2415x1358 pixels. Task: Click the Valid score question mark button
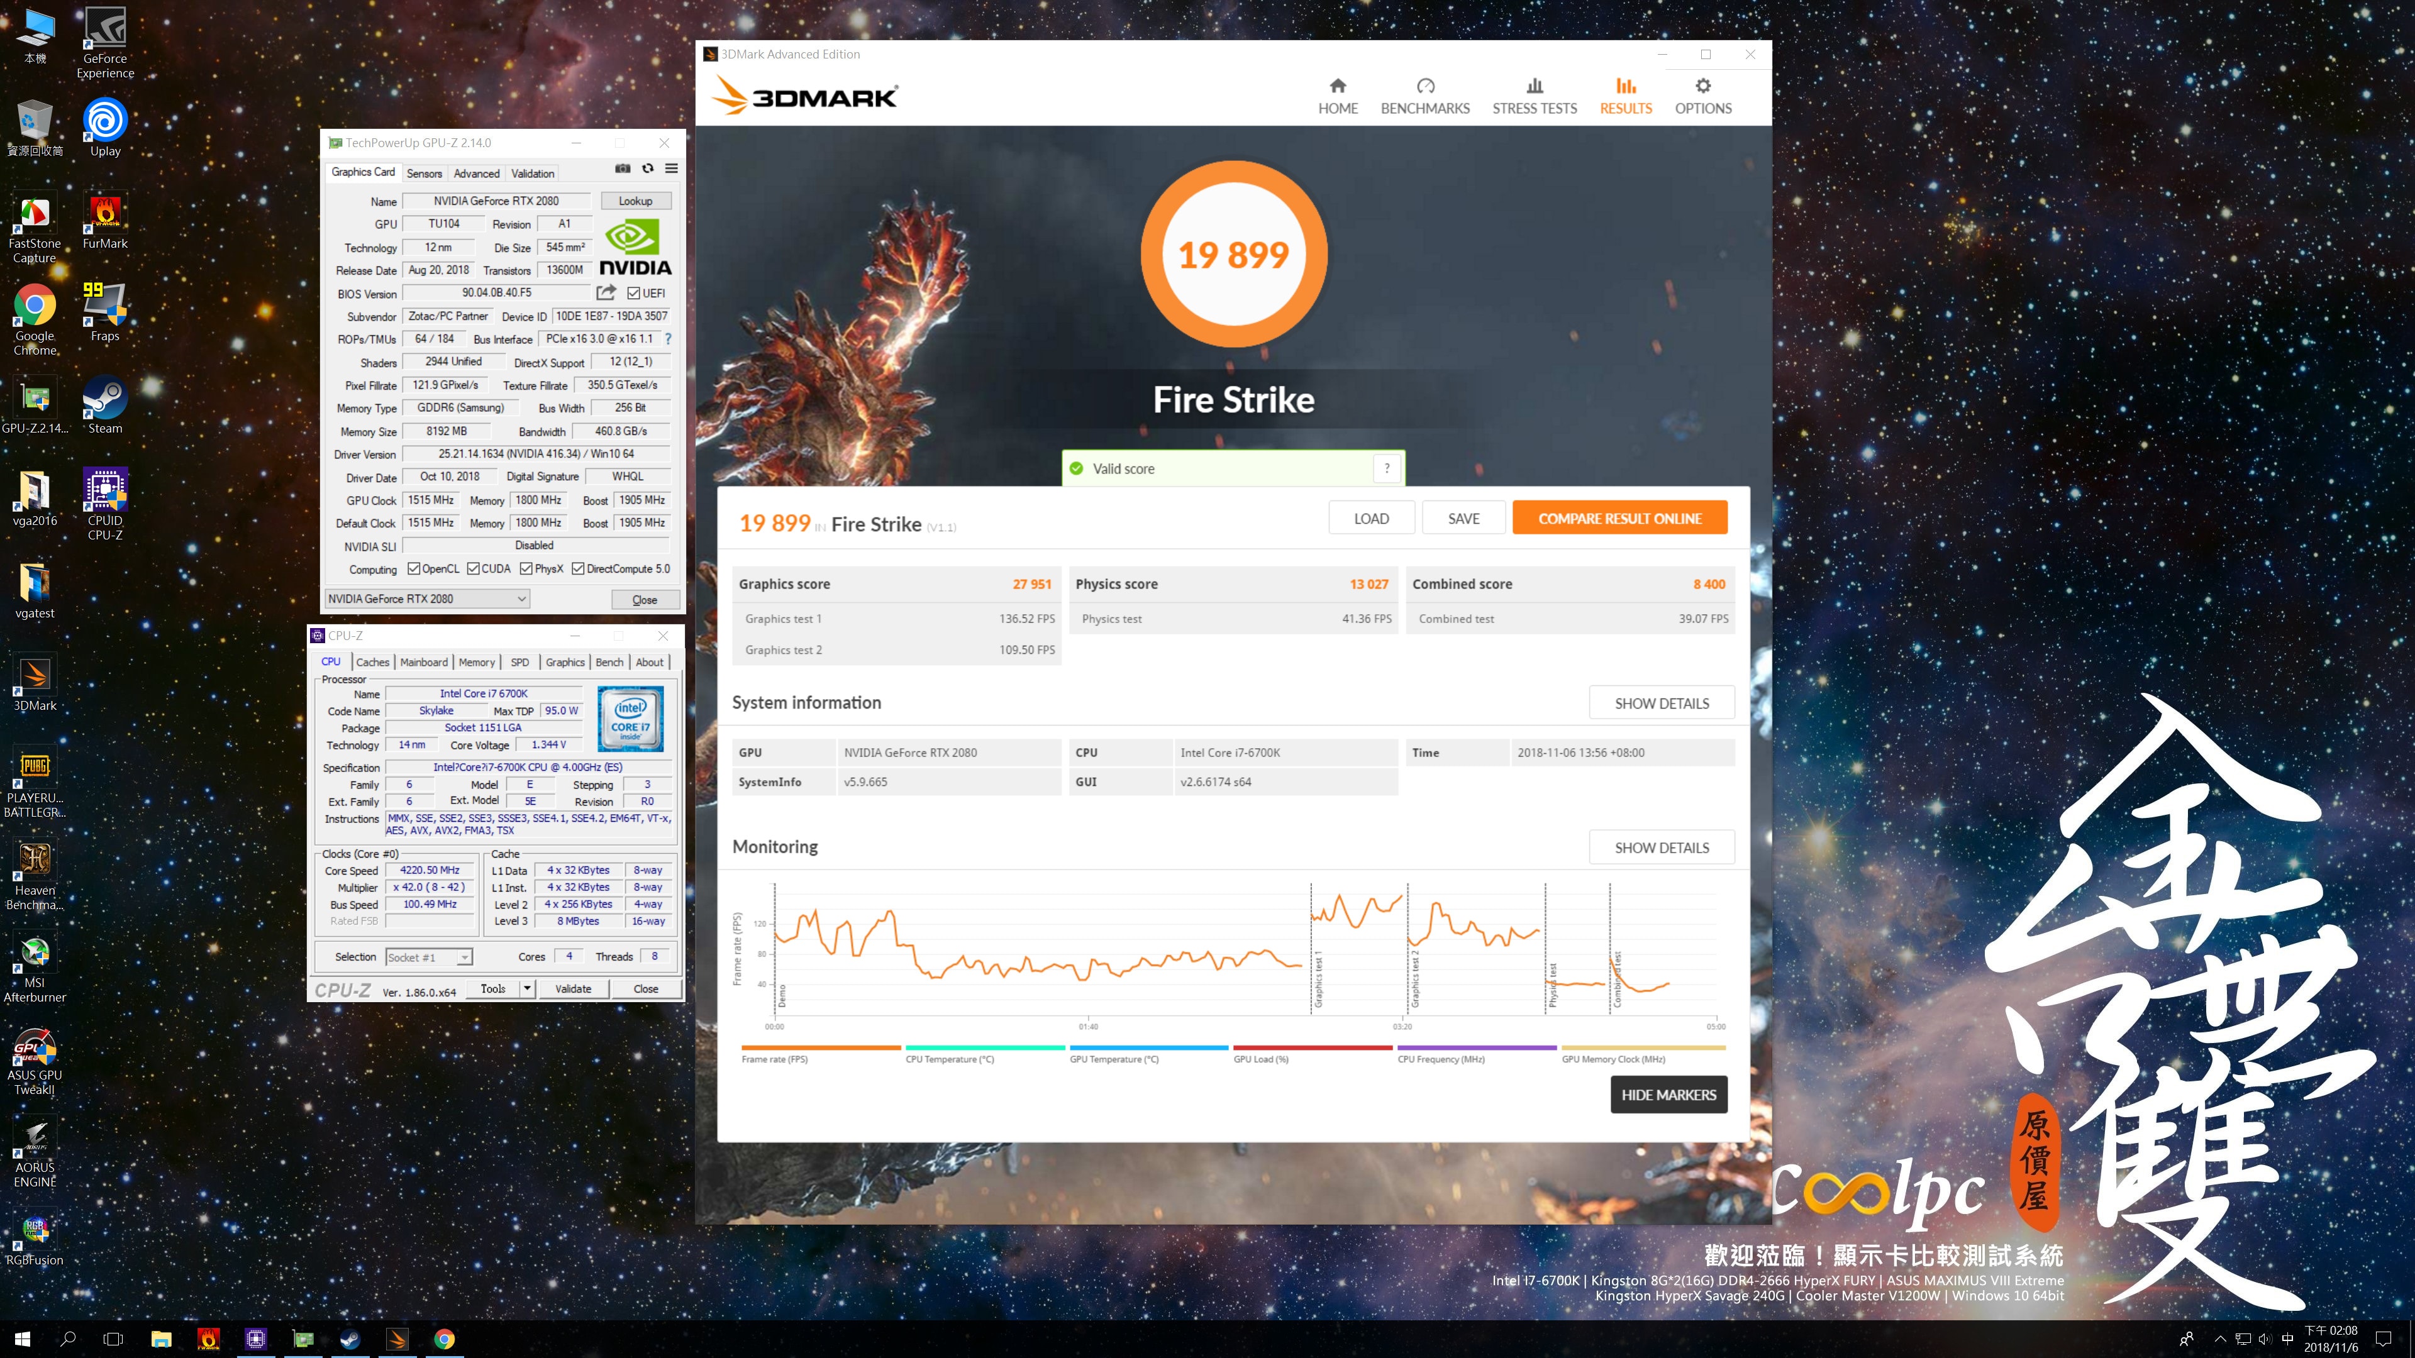[x=1387, y=468]
